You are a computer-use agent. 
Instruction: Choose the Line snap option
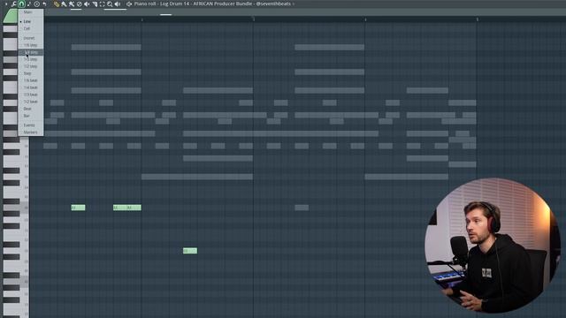pyautogui.click(x=31, y=21)
